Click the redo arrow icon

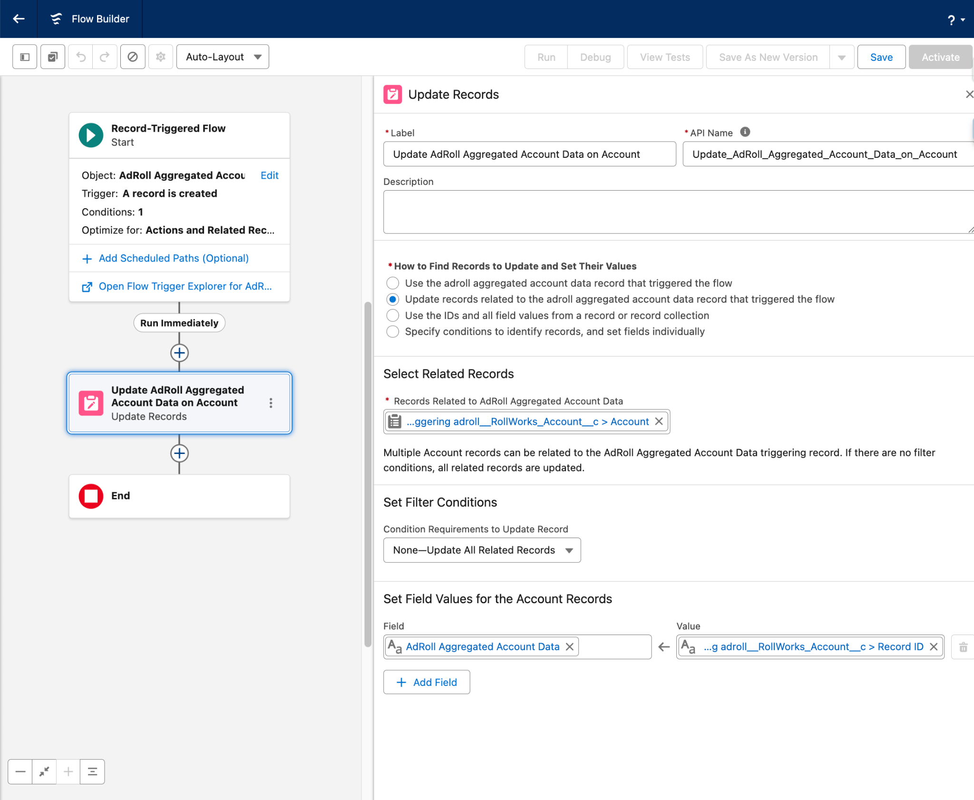pyautogui.click(x=105, y=57)
